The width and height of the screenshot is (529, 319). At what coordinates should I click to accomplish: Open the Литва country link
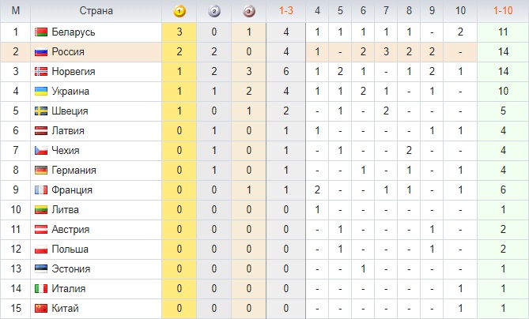66,210
